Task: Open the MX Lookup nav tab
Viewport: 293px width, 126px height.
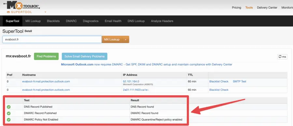Action: [x=33, y=21]
